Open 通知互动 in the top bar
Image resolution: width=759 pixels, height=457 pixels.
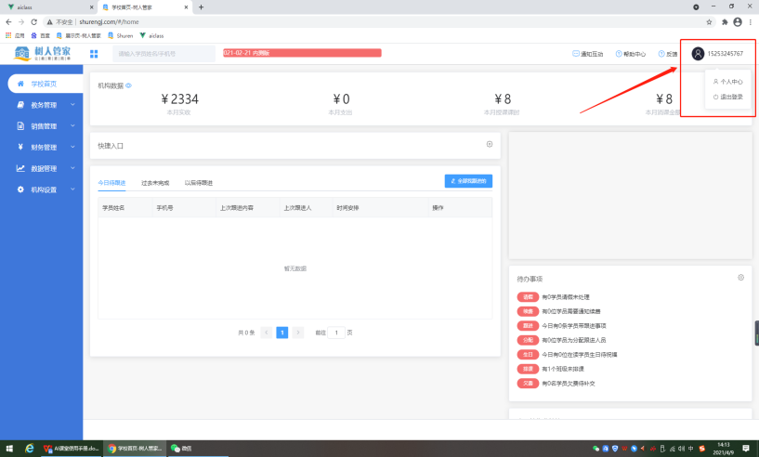(x=588, y=54)
